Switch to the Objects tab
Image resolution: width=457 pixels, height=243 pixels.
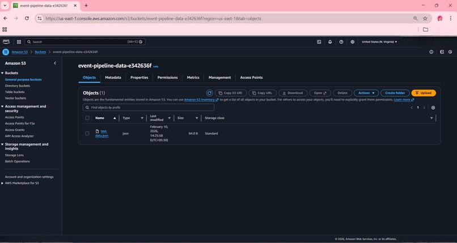pos(89,78)
